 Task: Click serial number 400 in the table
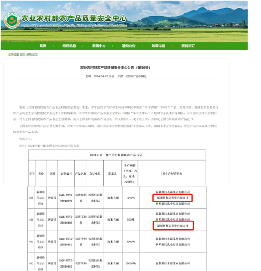[x=31, y=220]
